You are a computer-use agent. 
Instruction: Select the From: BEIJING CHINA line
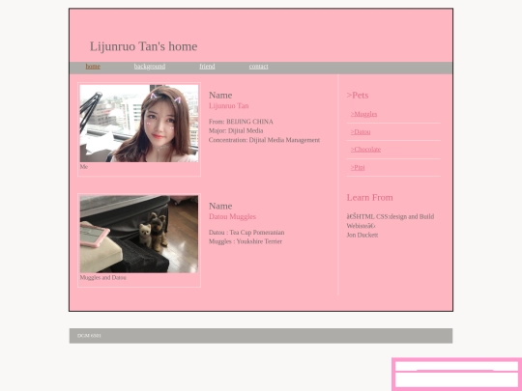pyautogui.click(x=241, y=122)
